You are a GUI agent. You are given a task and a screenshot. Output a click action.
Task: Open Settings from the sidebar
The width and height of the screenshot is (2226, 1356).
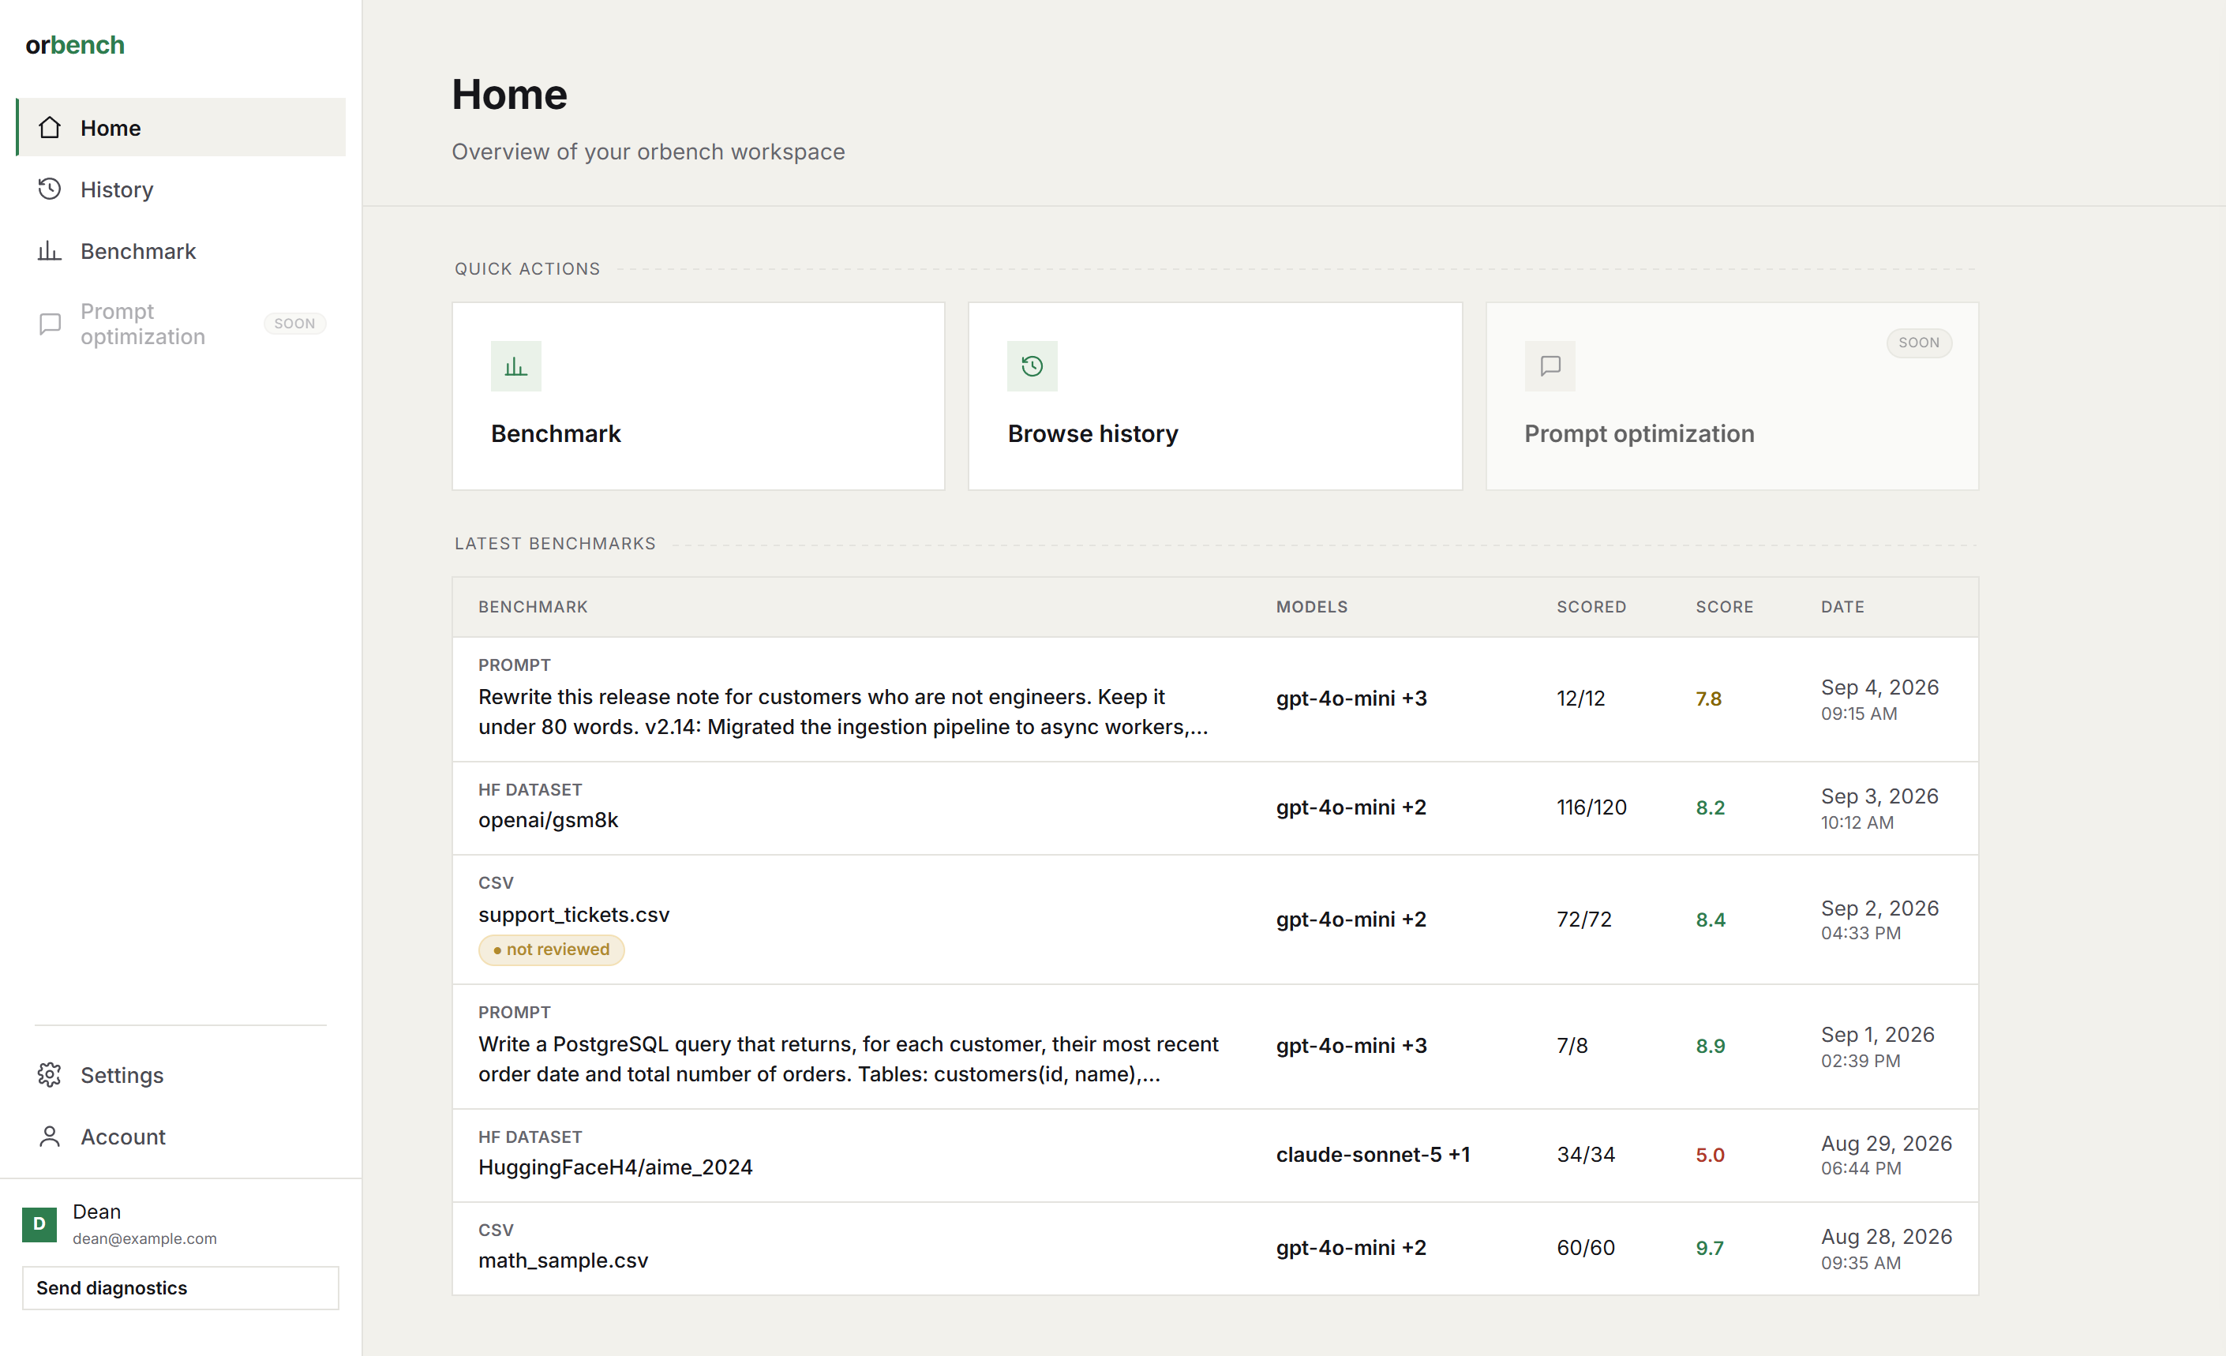tap(181, 1074)
